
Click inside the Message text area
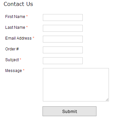pyautogui.click(x=76, y=85)
